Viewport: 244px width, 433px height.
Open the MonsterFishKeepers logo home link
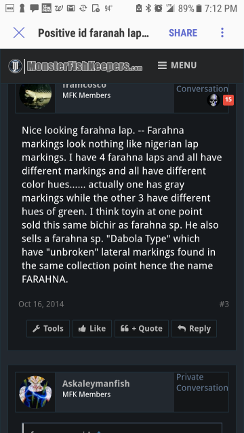coord(75,66)
